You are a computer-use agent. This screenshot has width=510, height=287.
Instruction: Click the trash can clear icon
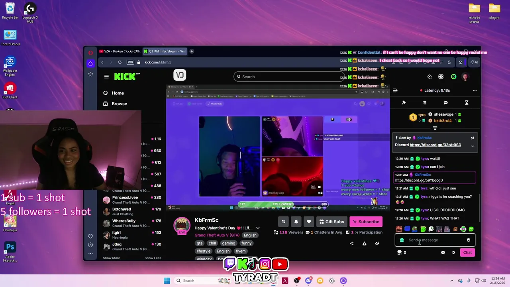click(425, 103)
